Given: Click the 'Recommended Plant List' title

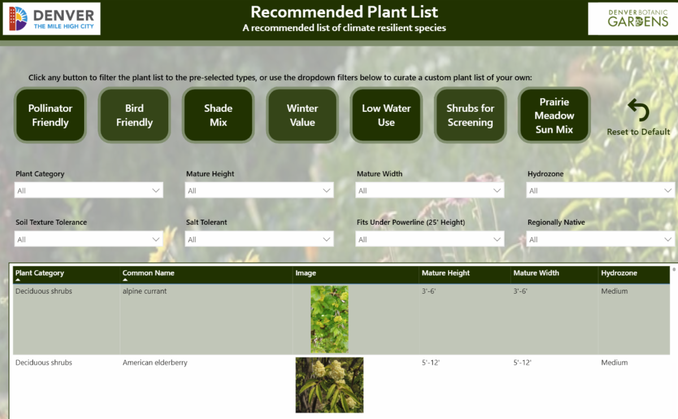Looking at the screenshot, I should pos(344,12).
